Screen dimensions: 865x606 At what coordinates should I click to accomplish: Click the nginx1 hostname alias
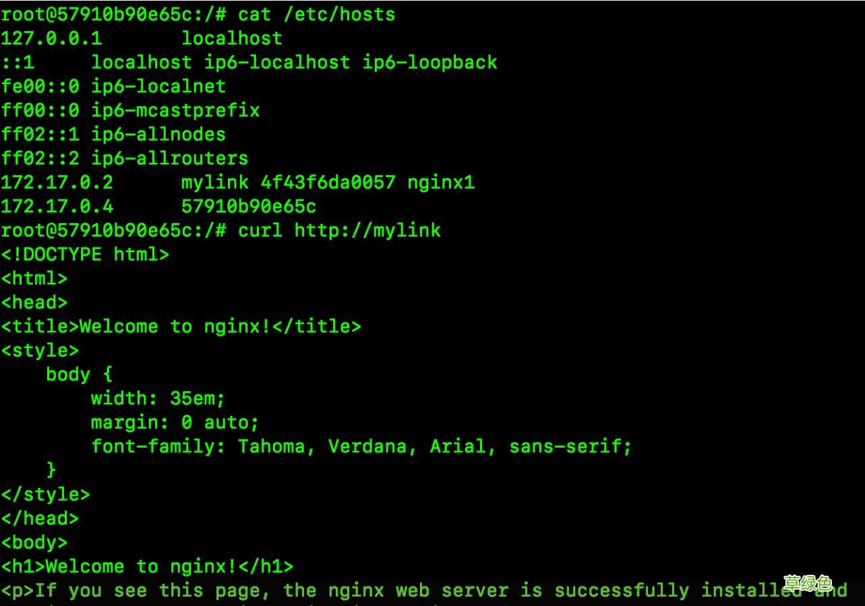pos(441,183)
